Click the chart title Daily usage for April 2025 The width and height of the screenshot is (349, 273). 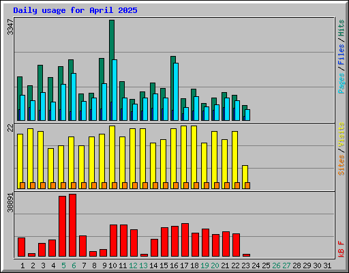pos(75,10)
